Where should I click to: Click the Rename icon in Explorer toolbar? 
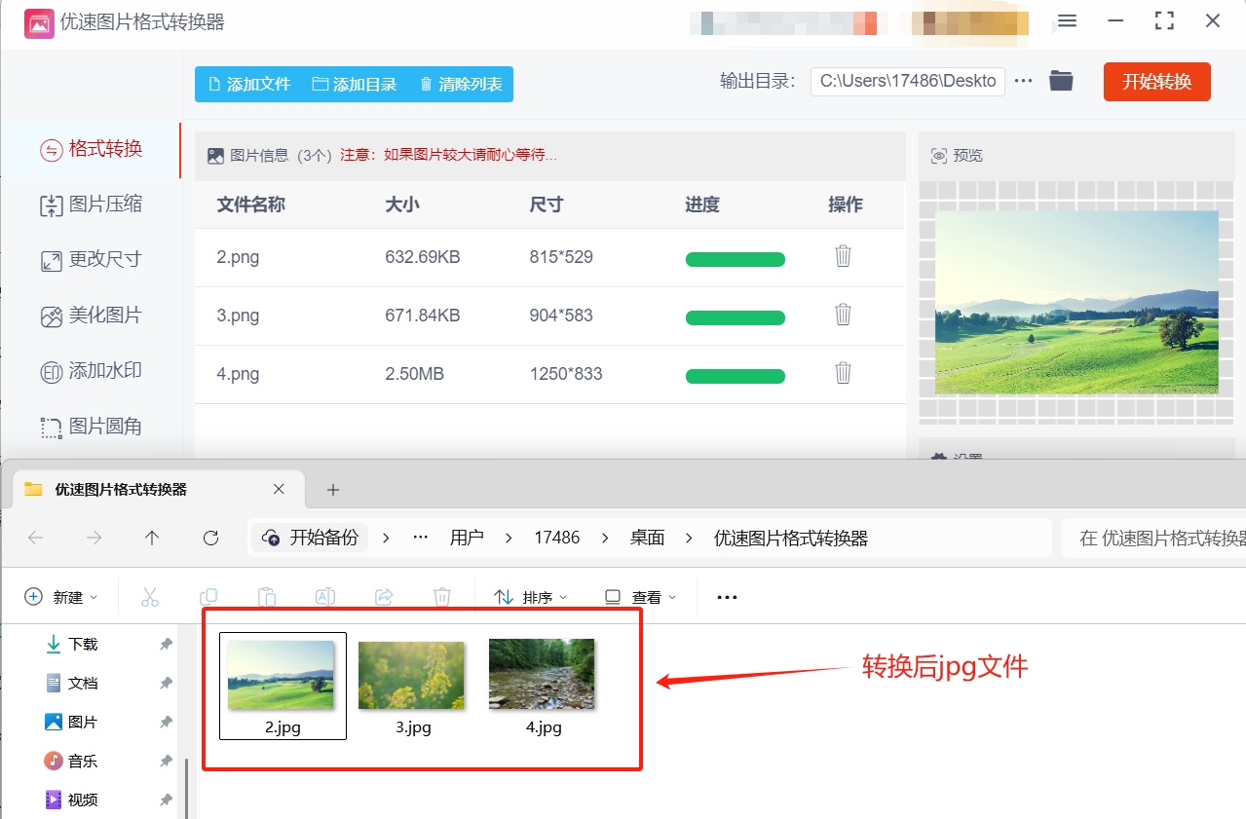click(x=325, y=597)
